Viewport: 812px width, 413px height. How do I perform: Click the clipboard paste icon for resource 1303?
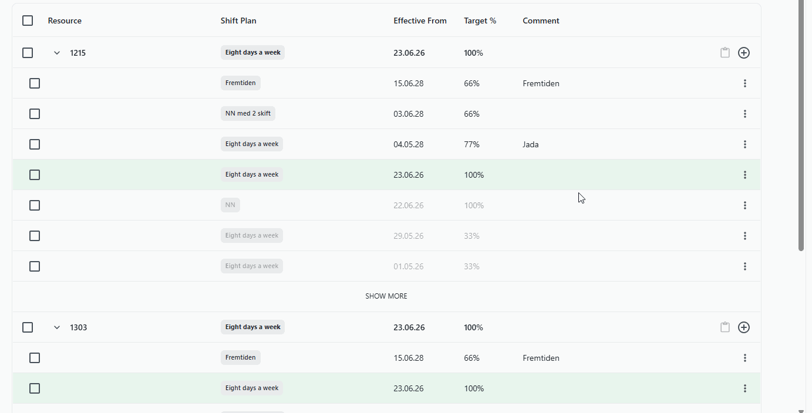(x=725, y=327)
